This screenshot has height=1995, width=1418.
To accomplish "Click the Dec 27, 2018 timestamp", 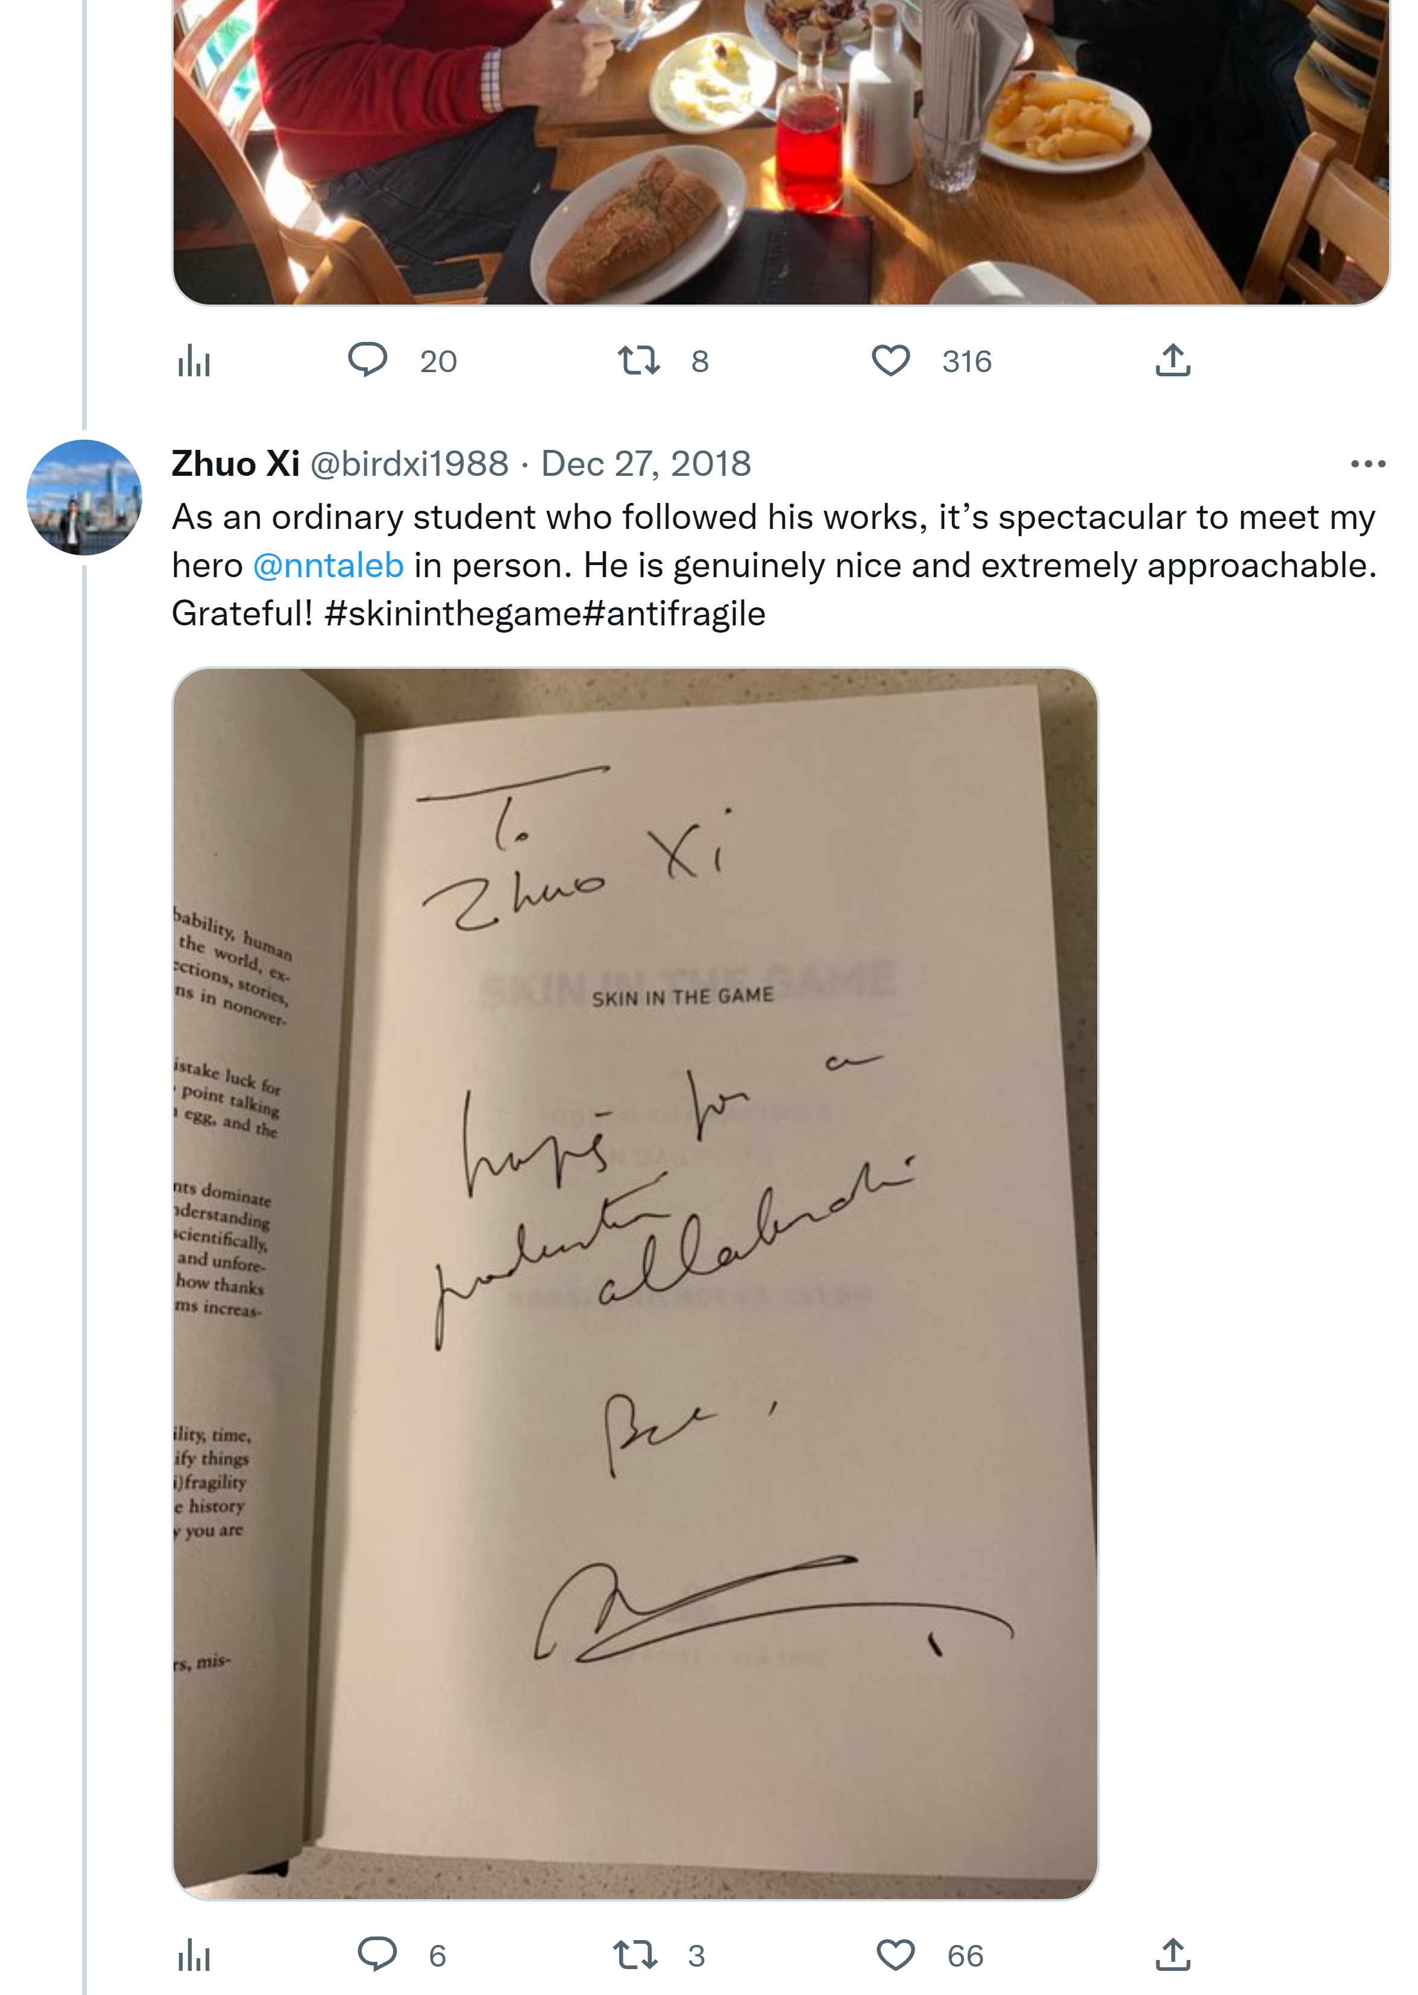I will tap(646, 464).
